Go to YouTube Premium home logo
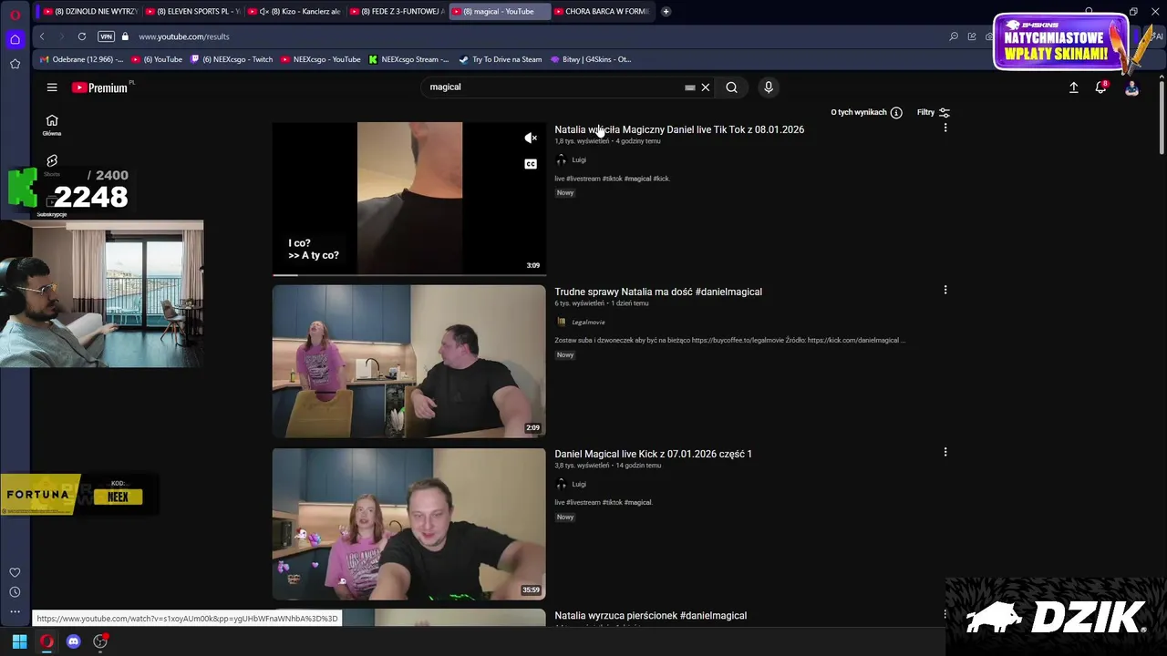1167x656 pixels. click(x=99, y=87)
